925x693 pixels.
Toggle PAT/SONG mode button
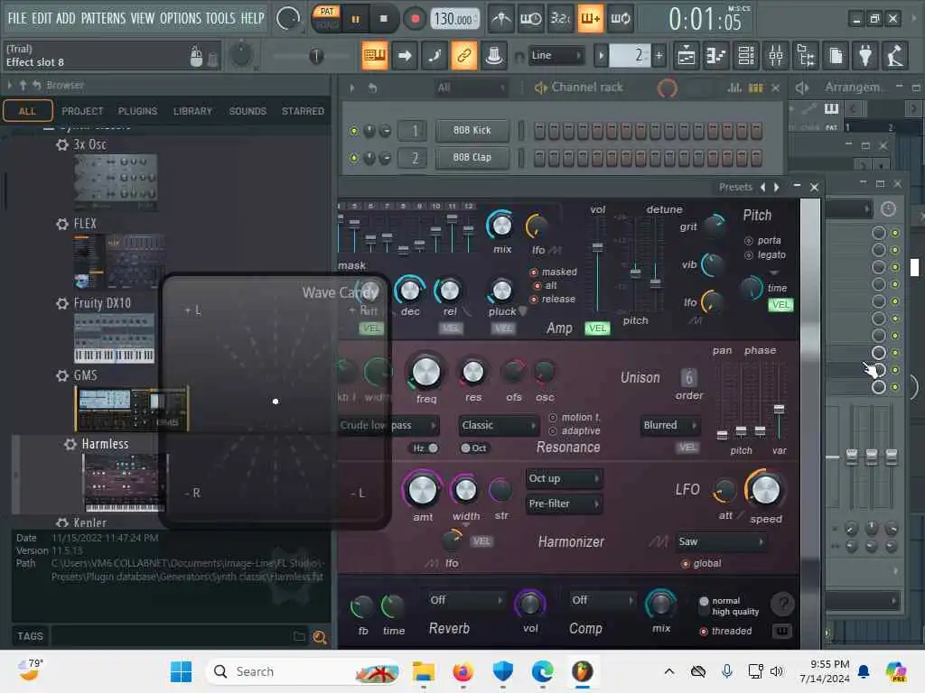(x=326, y=18)
